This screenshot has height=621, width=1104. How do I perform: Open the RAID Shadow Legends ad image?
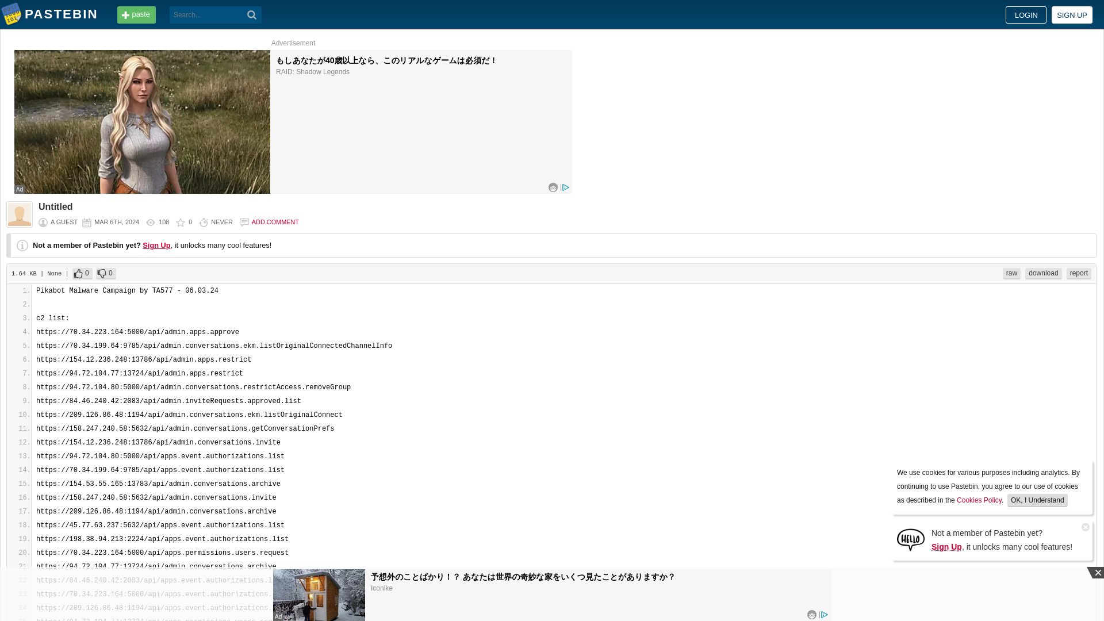click(x=142, y=122)
